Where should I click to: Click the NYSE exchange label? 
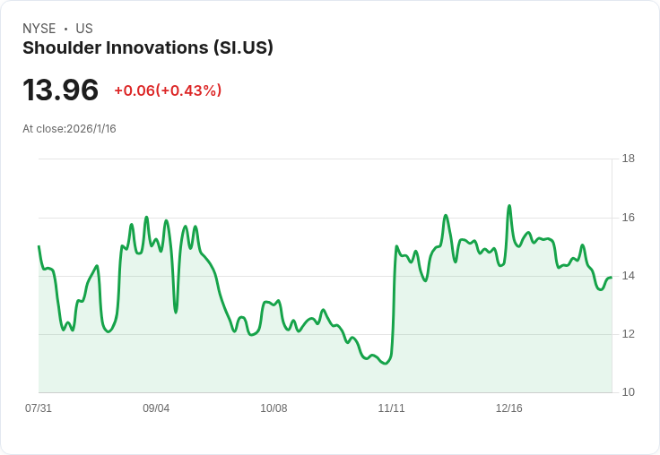point(39,29)
